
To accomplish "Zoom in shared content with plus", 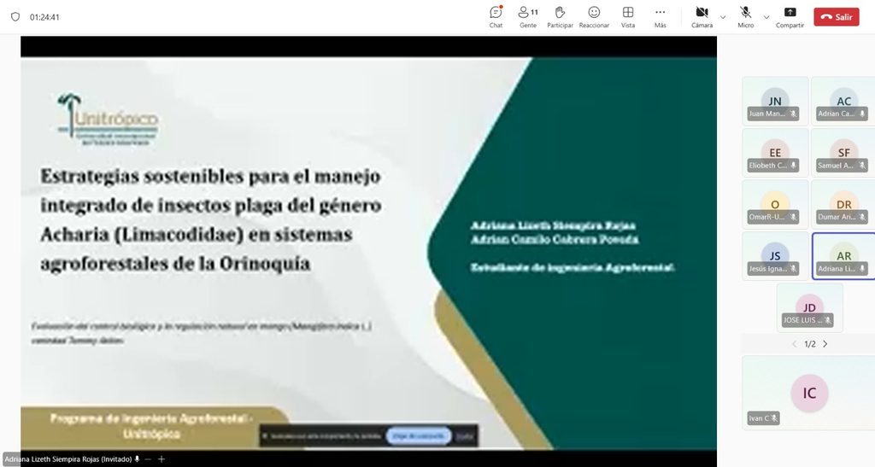I will [x=161, y=459].
